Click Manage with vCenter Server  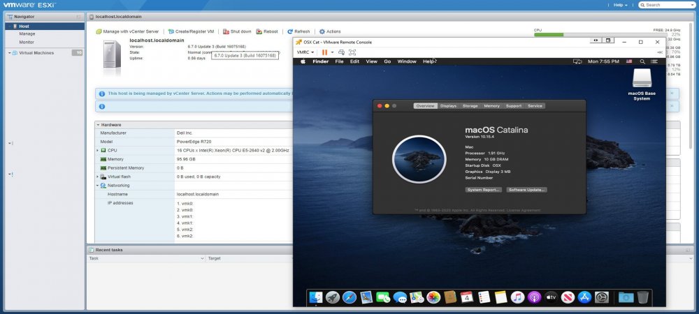pyautogui.click(x=127, y=31)
